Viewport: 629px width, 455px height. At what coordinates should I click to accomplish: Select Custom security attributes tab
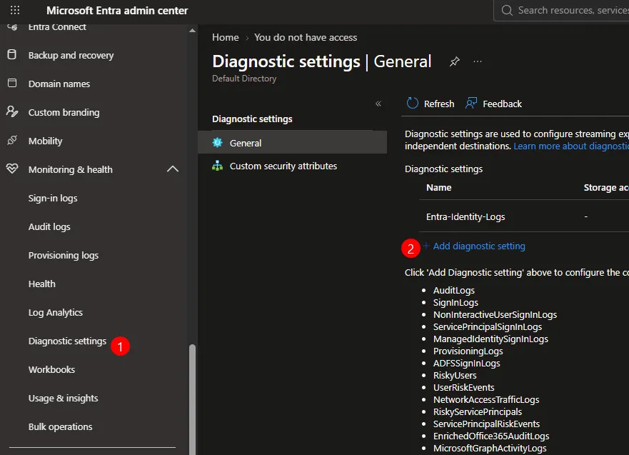293,166
